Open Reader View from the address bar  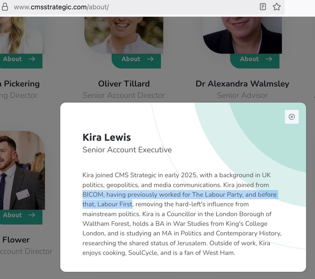263,7
